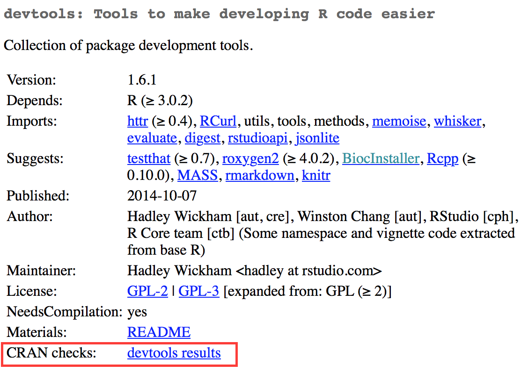Click the 'NeedsCompilation:' field label
The image size is (528, 372).
(x=64, y=312)
